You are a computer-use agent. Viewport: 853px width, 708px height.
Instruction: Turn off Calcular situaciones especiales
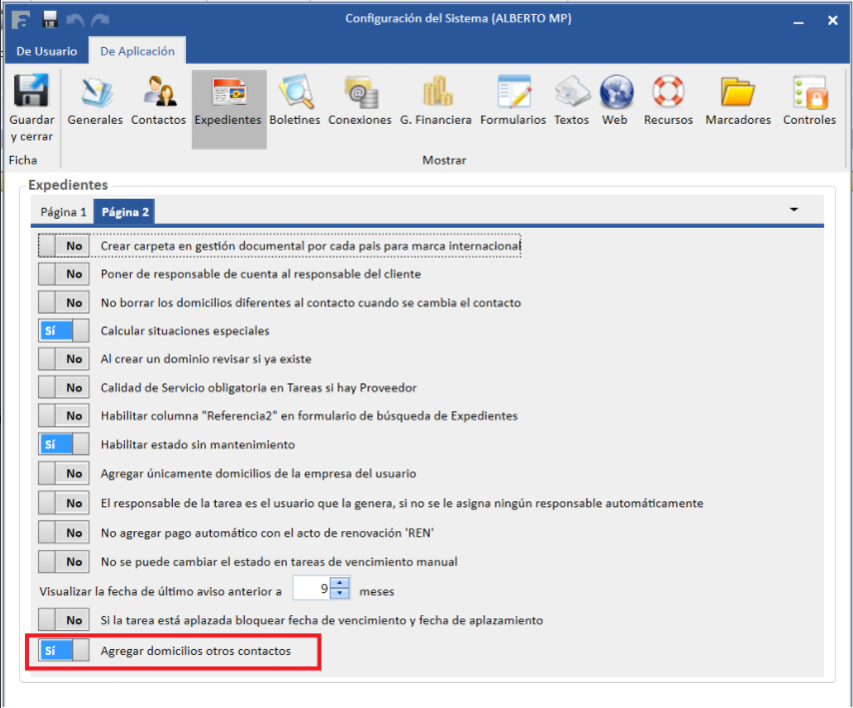(x=62, y=331)
